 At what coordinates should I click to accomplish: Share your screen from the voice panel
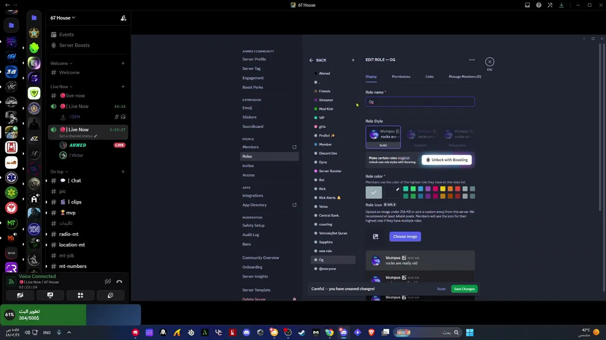[x=50, y=295]
